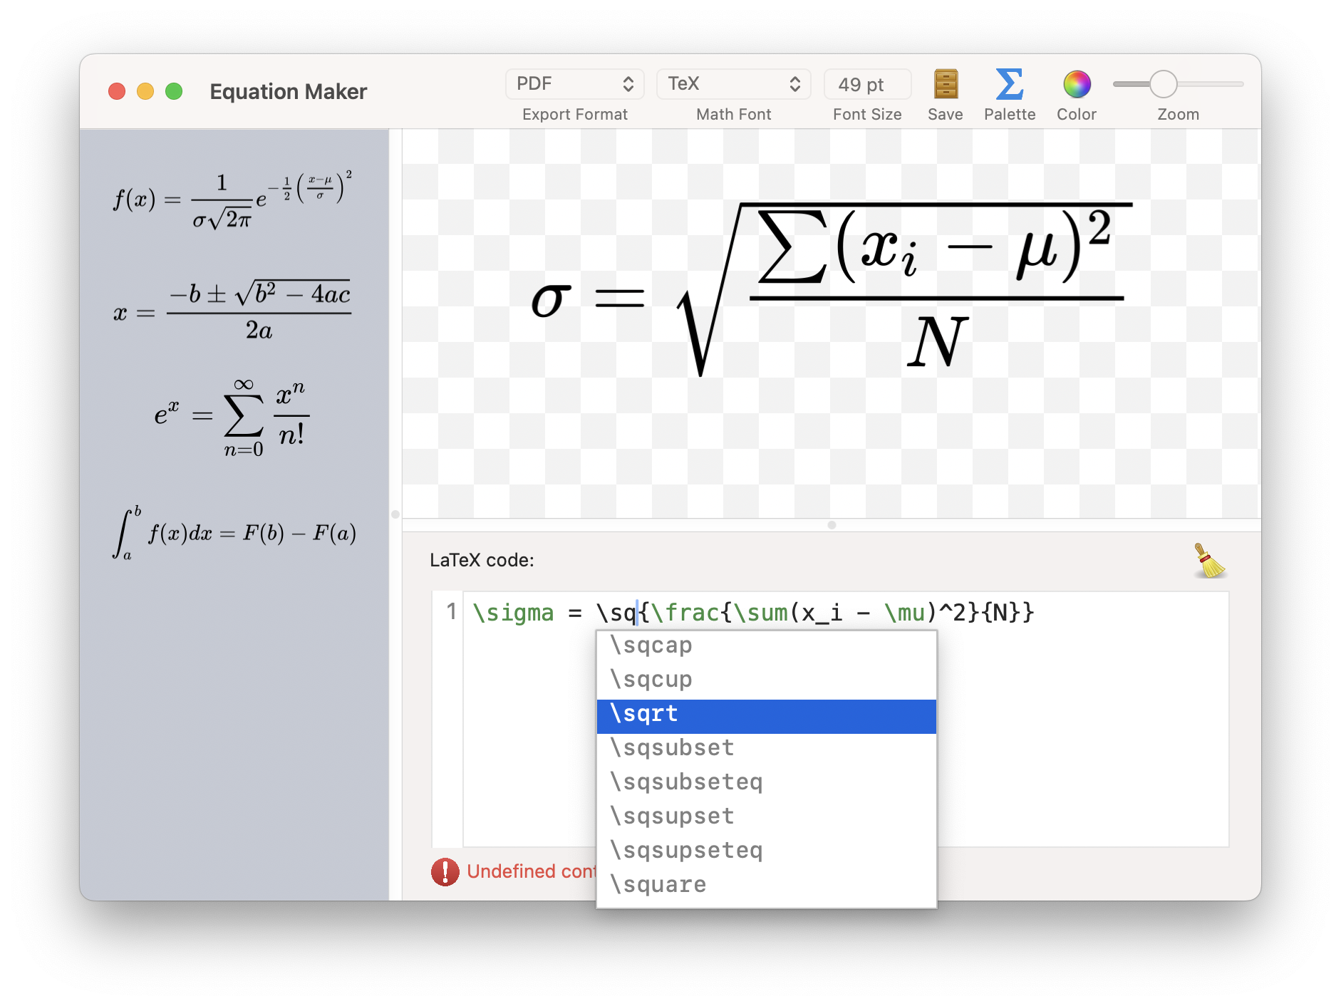Click the red error indicator icon
The image size is (1341, 1006).
445,871
